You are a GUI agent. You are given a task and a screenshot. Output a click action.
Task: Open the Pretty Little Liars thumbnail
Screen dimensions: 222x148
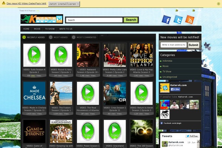pos(115,55)
